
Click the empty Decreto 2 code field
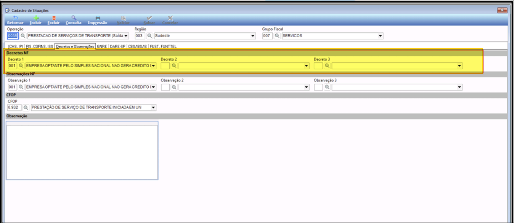tap(165, 66)
